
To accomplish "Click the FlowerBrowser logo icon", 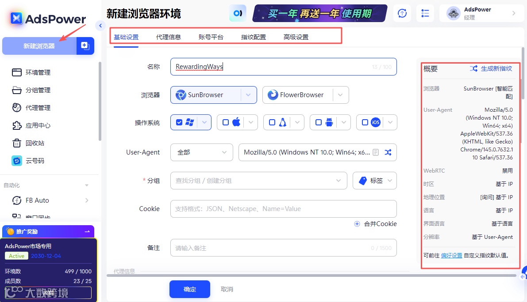I will (x=273, y=95).
